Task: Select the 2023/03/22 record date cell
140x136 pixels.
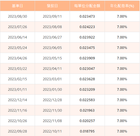Action: coord(17,69)
